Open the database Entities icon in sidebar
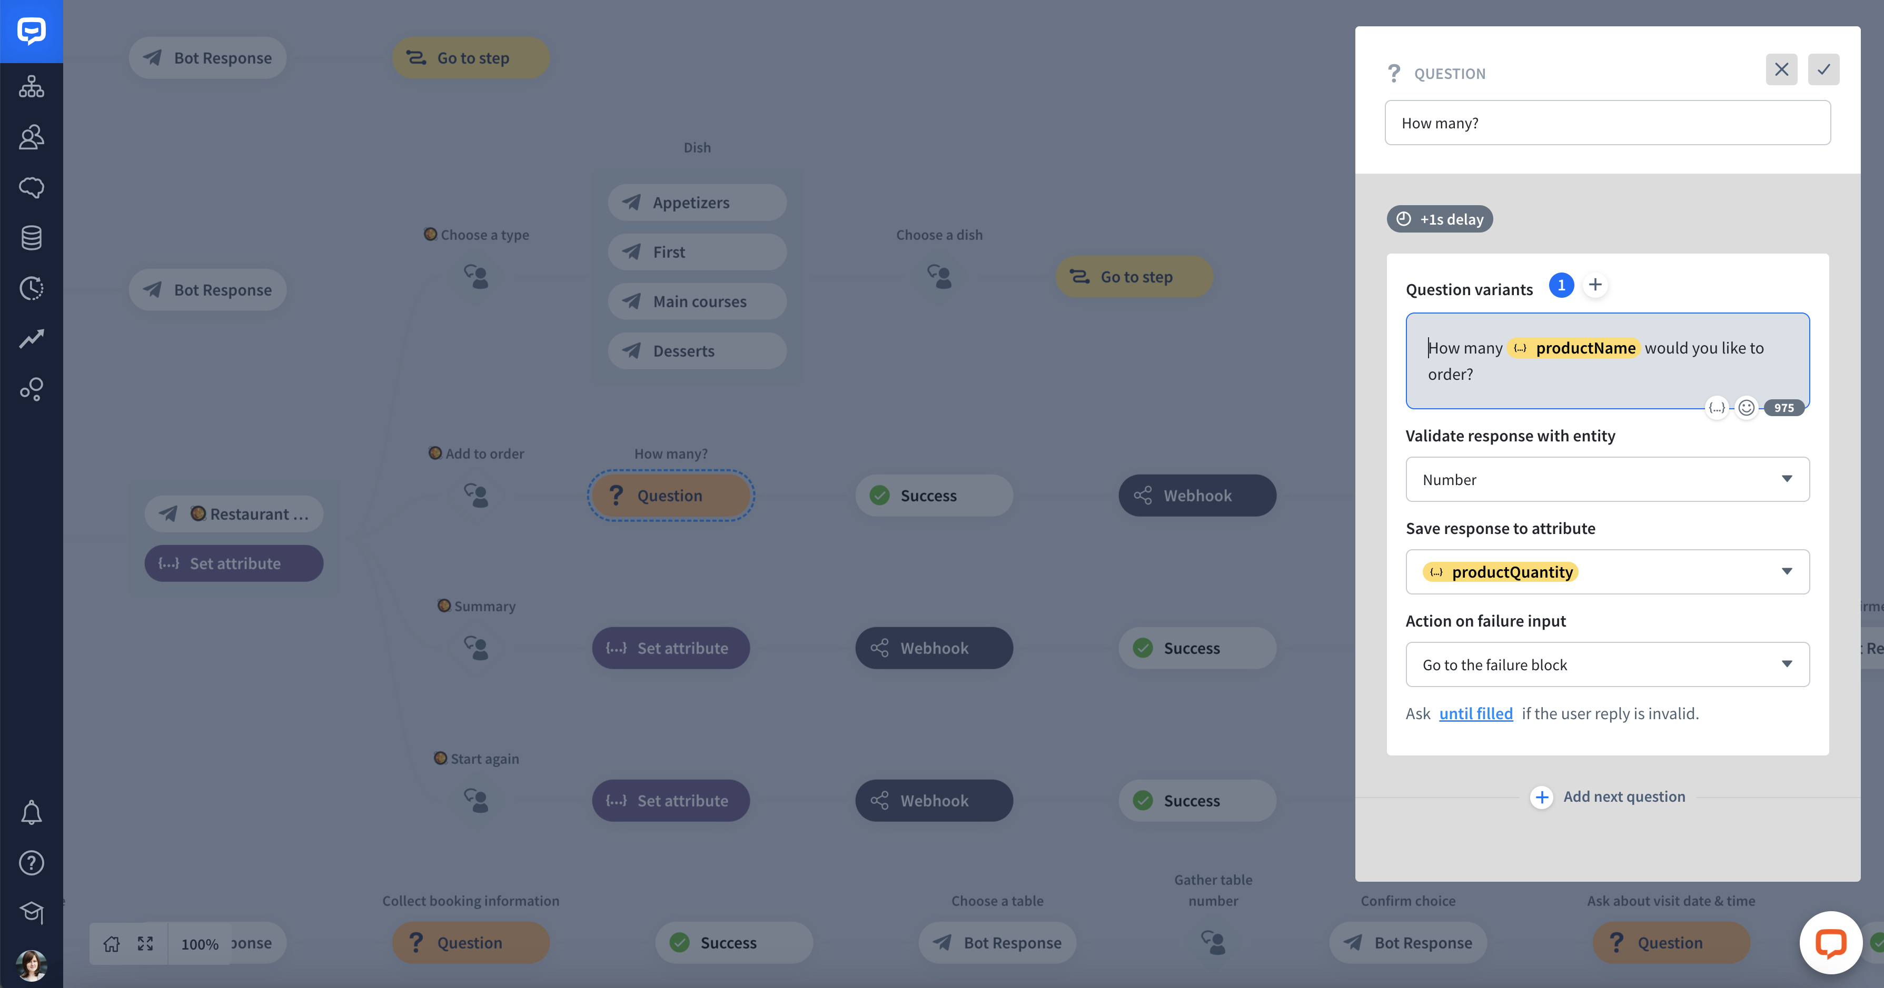 [32, 237]
